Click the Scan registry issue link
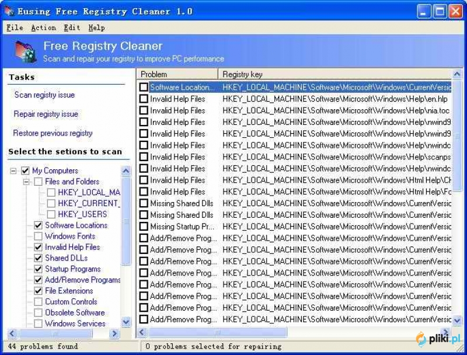This screenshot has height=355, width=467. coord(44,95)
